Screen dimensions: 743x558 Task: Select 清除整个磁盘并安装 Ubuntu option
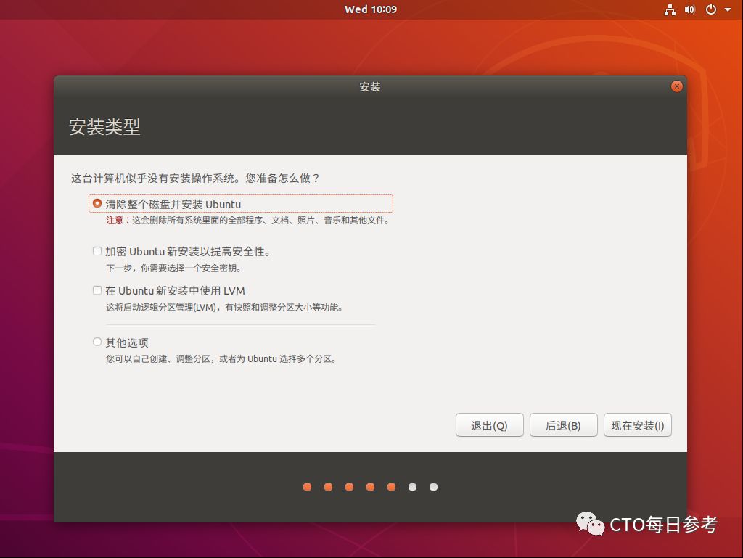(x=97, y=204)
